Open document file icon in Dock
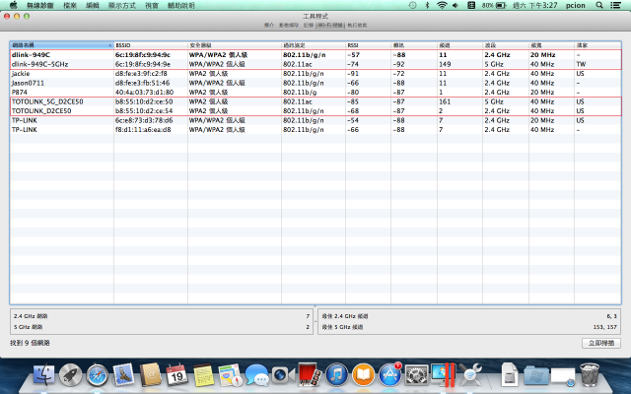Viewport: 631px width, 394px height. (509, 374)
